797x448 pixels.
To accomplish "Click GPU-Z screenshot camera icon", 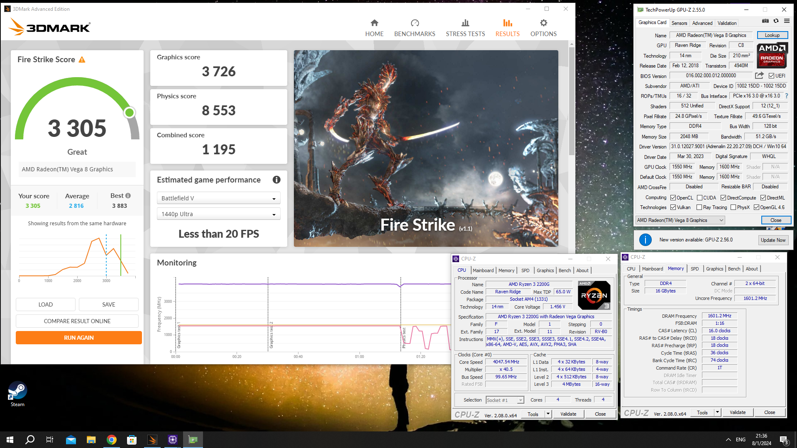I will 765,21.
